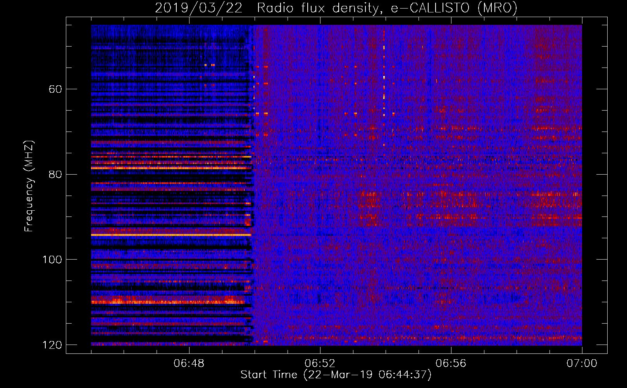Click the 80 frequency tick label
The height and width of the screenshot is (388, 627).
[55, 174]
